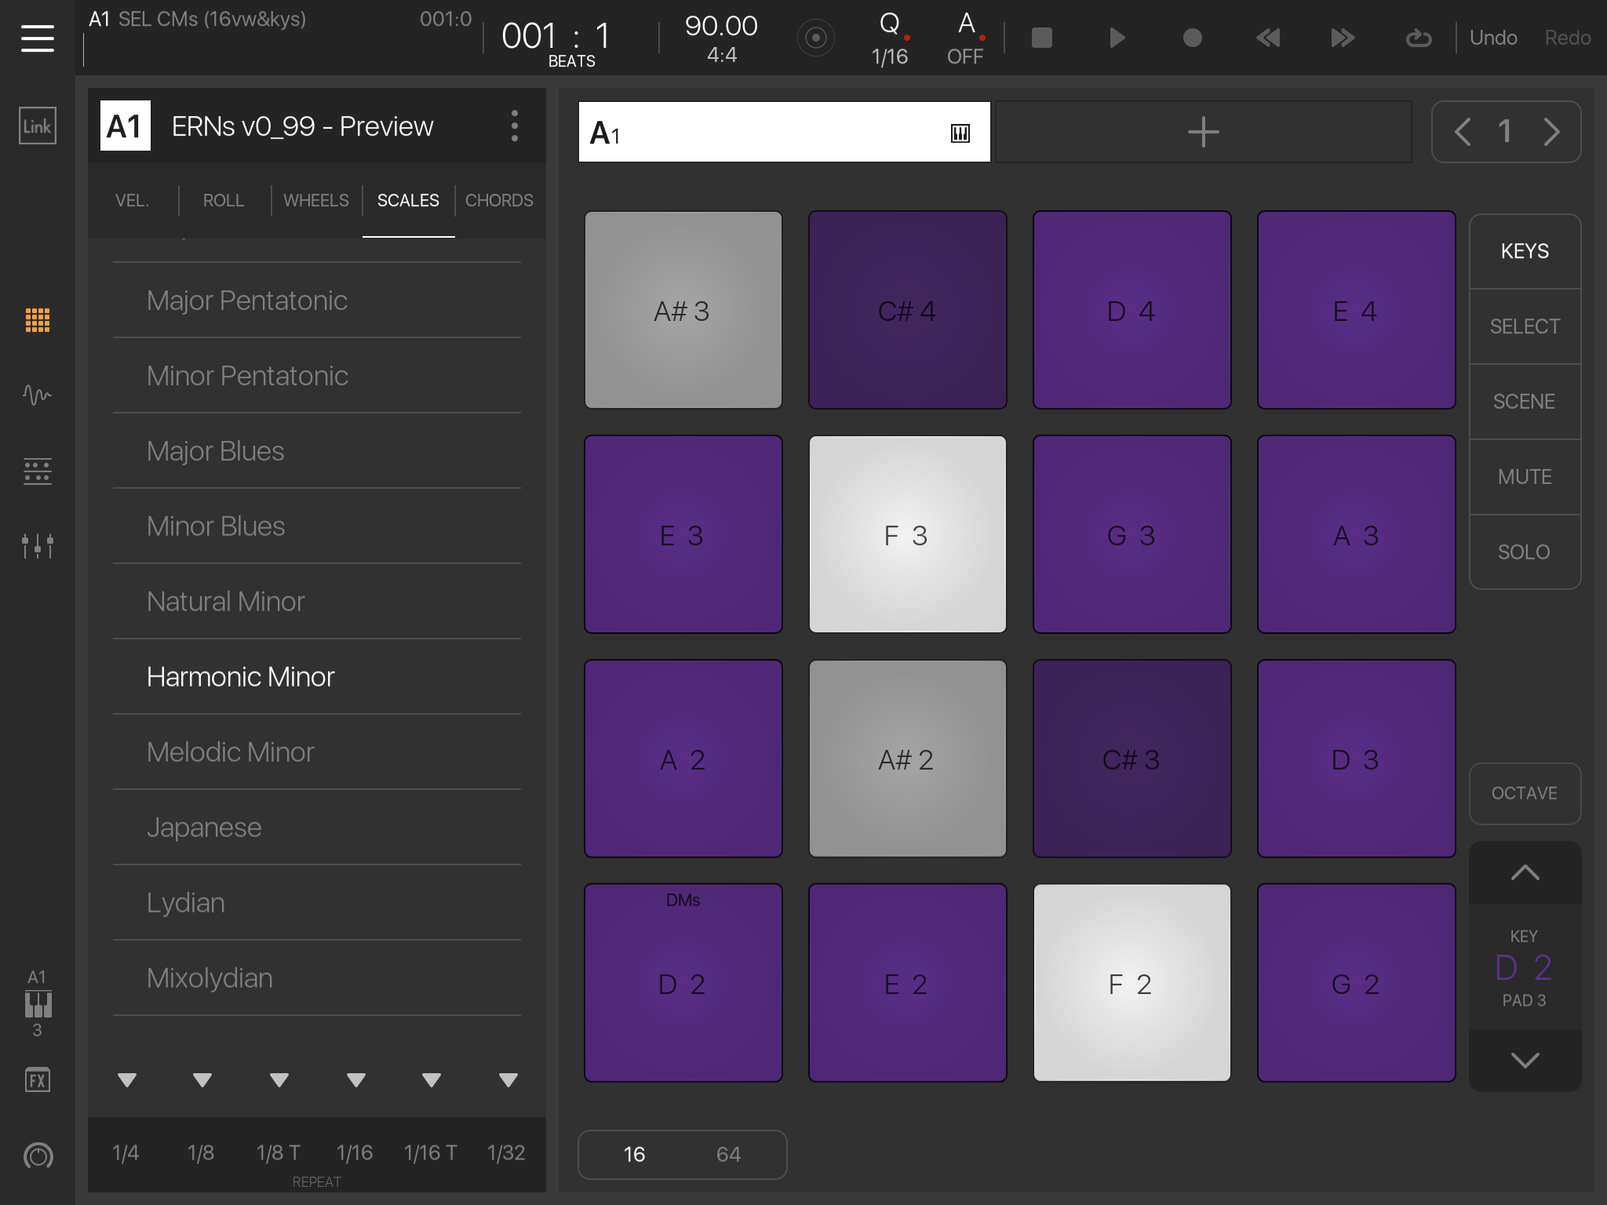
Task: Toggle automation A OFF setting
Action: pyautogui.click(x=965, y=38)
